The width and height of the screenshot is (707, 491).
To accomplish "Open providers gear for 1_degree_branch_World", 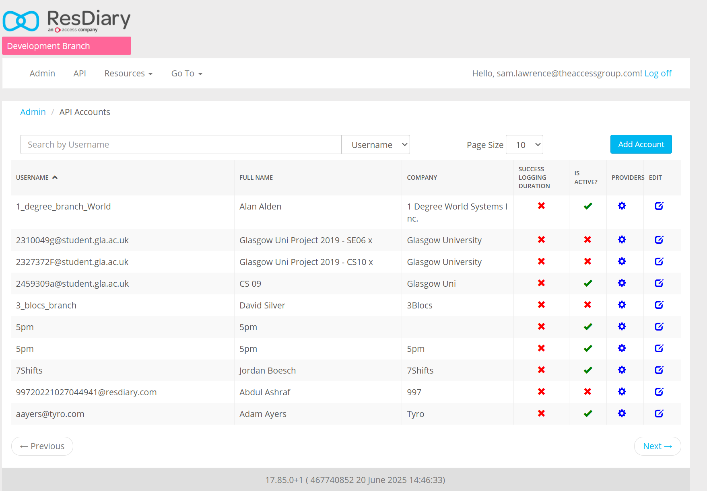I will [x=622, y=206].
